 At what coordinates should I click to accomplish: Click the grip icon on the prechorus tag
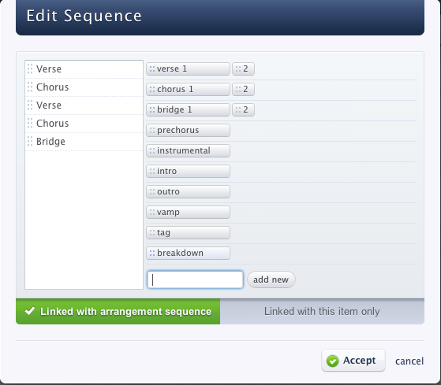tap(152, 130)
